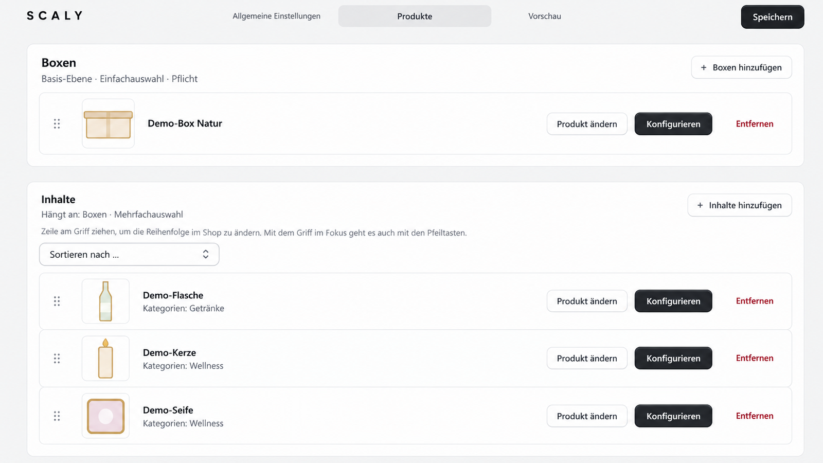Click the Demo-Seife soap thumbnail
This screenshot has height=463, width=823.
point(105,416)
